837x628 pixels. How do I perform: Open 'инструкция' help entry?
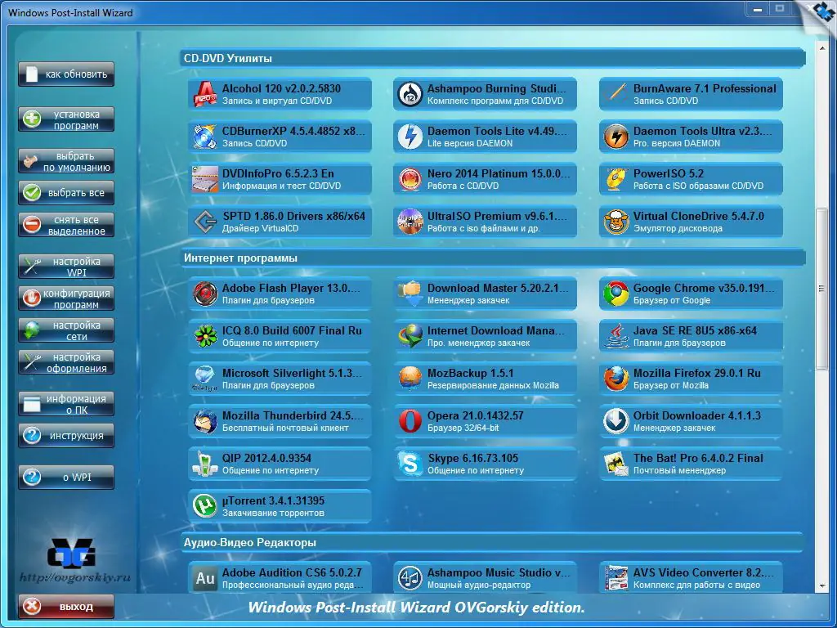pos(66,436)
